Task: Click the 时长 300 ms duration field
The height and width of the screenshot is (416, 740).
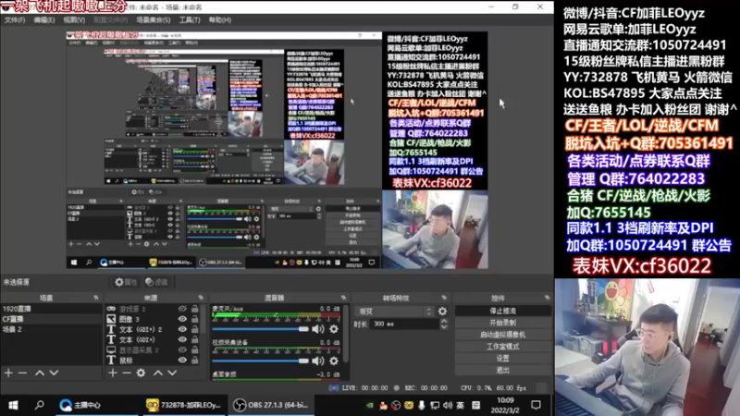Action: (404, 324)
